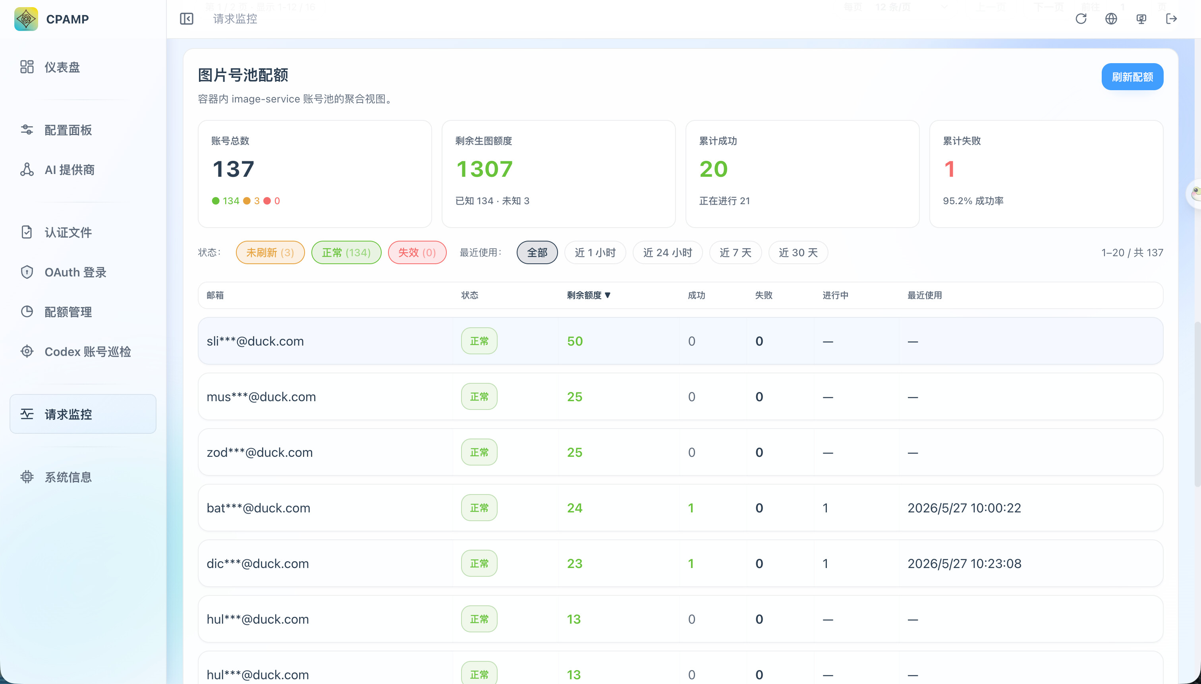1201x684 pixels.
Task: Click the vertical scrollbar on the right edge
Action: point(1197,404)
